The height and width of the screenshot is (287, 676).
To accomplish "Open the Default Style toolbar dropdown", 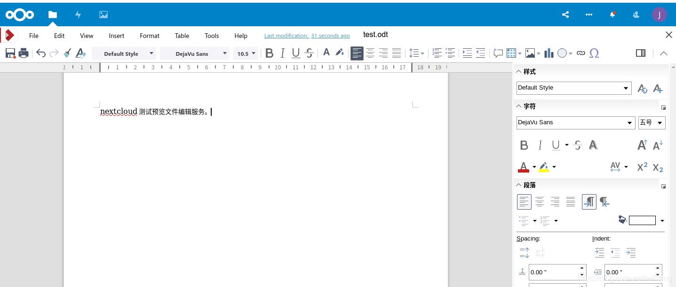I will coord(123,53).
